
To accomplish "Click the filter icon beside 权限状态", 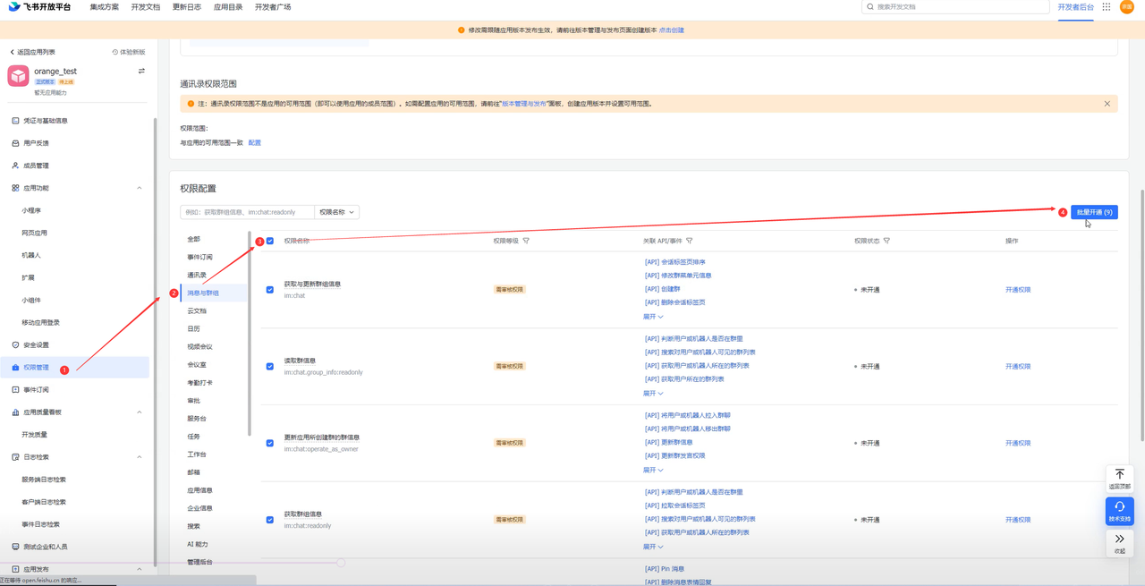I will pyautogui.click(x=886, y=241).
